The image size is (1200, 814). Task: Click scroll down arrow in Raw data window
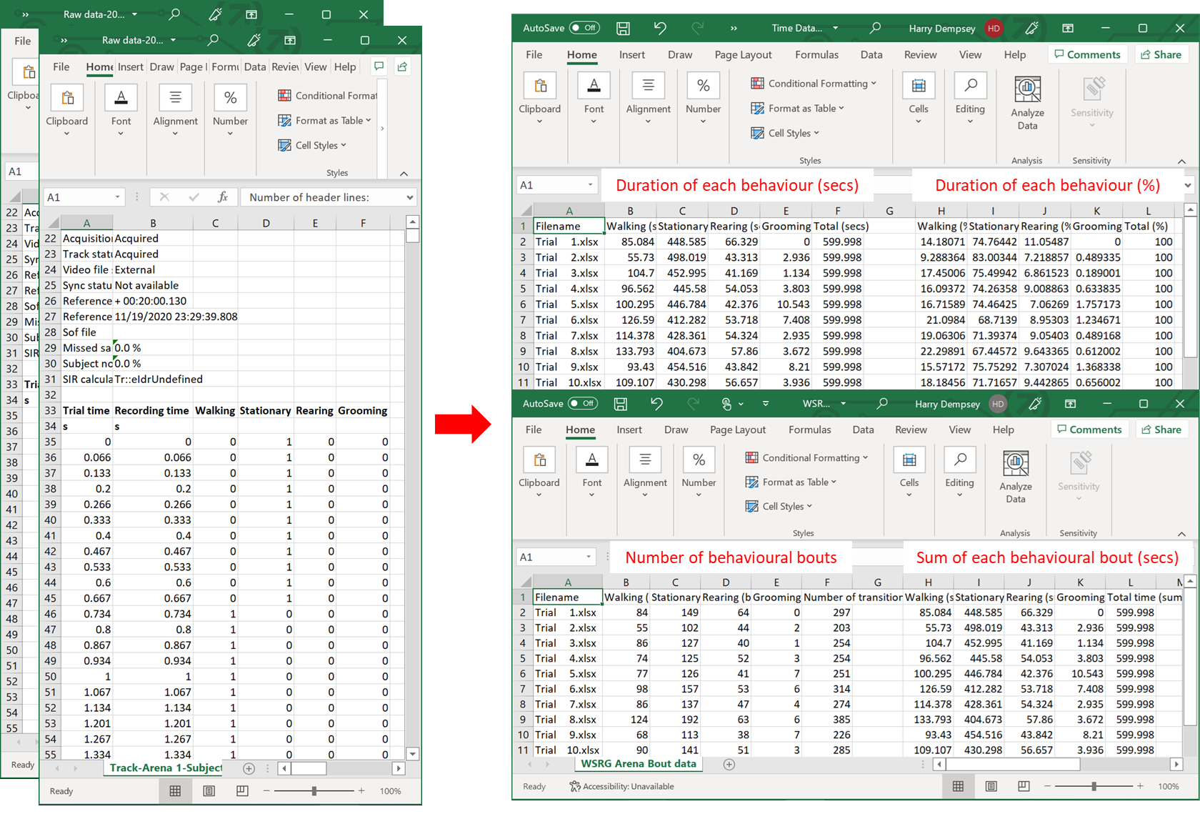pos(412,754)
